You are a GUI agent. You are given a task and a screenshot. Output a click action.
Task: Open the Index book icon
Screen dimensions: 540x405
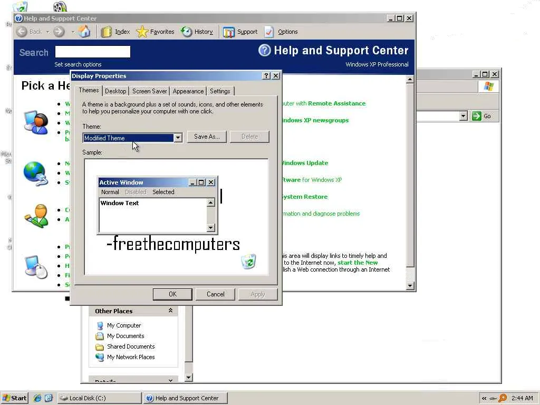tap(107, 32)
